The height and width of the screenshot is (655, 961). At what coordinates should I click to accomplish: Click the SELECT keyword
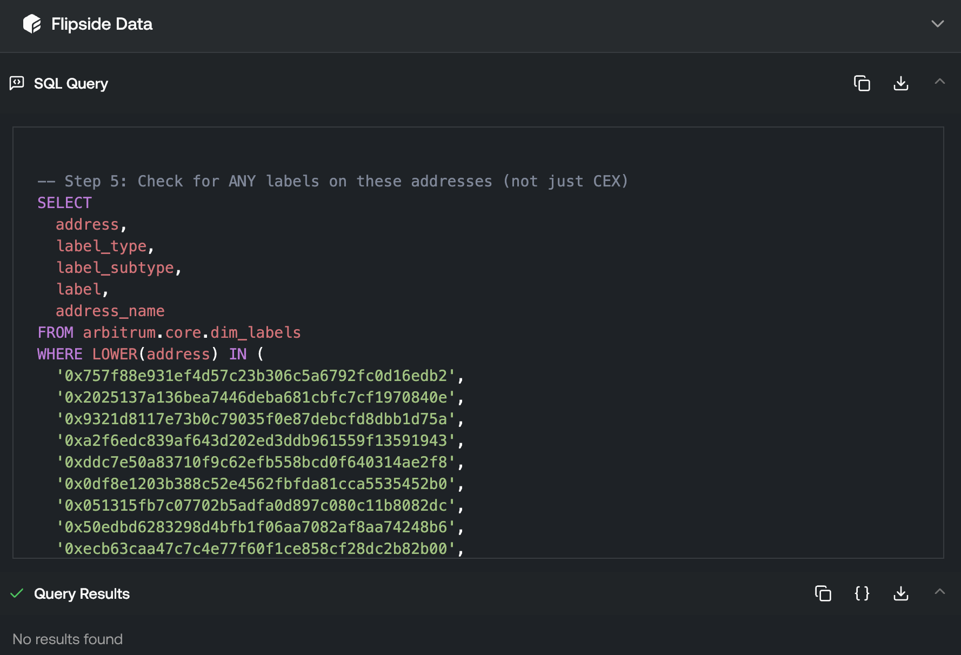[64, 203]
